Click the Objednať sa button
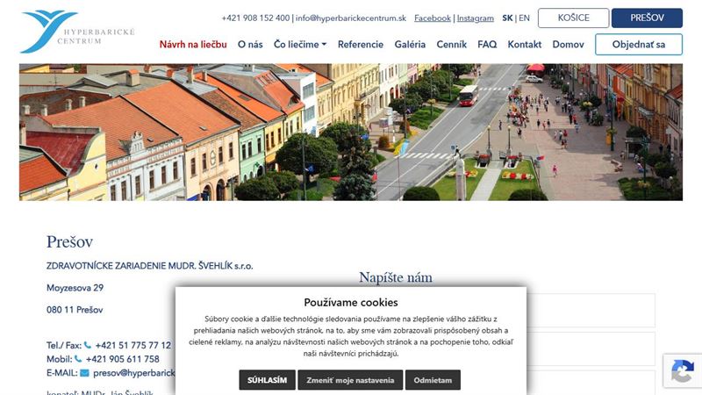 pyautogui.click(x=639, y=45)
